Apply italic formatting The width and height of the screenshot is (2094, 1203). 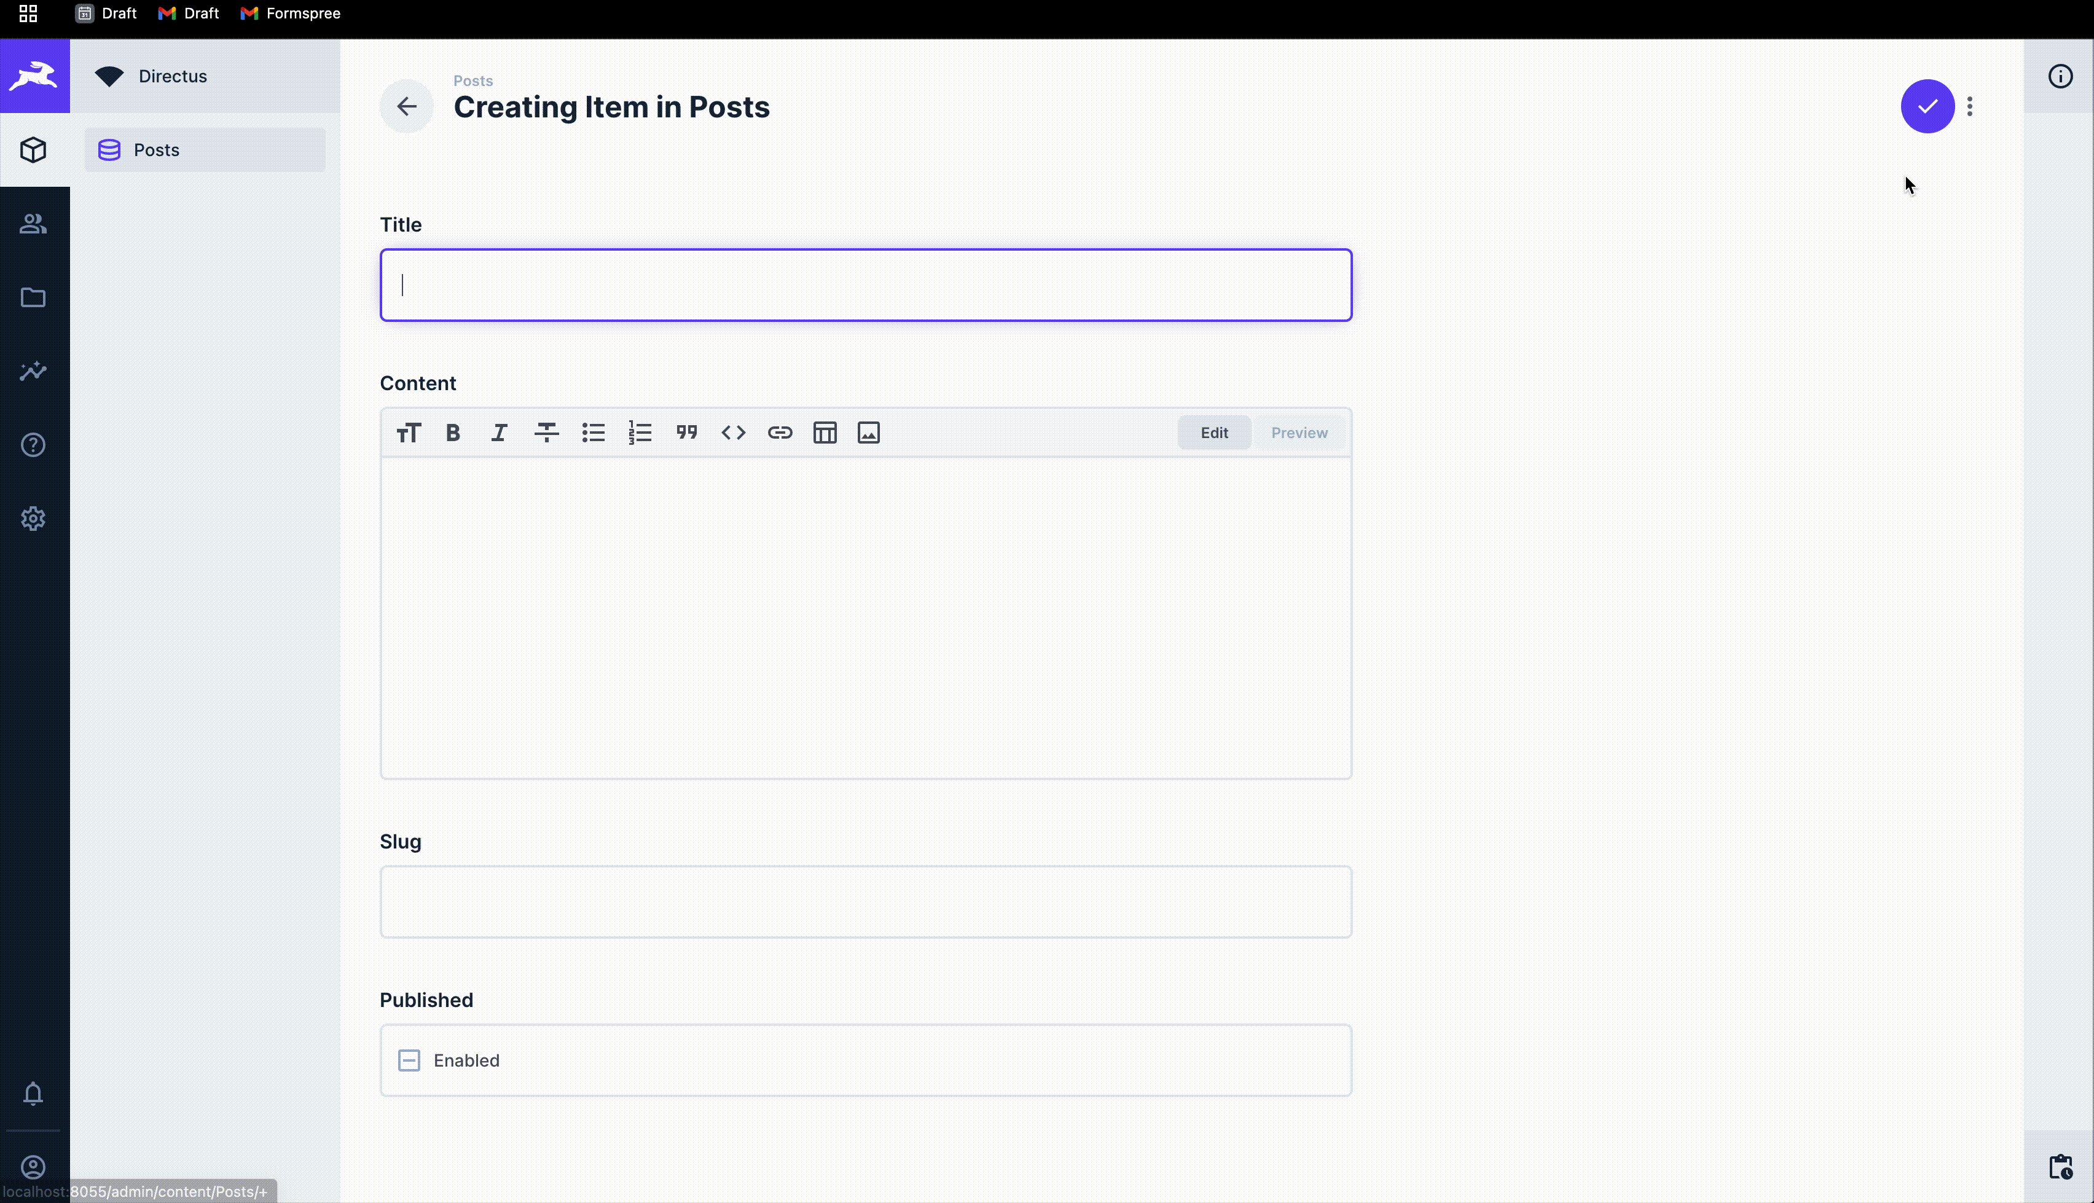(499, 432)
